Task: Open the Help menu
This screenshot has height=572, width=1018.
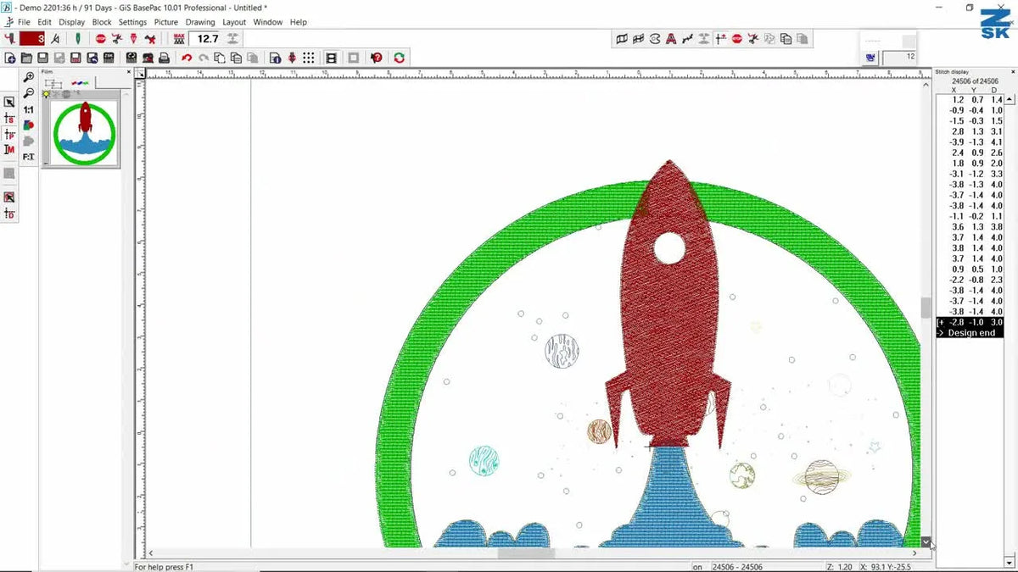Action: pyautogui.click(x=299, y=22)
